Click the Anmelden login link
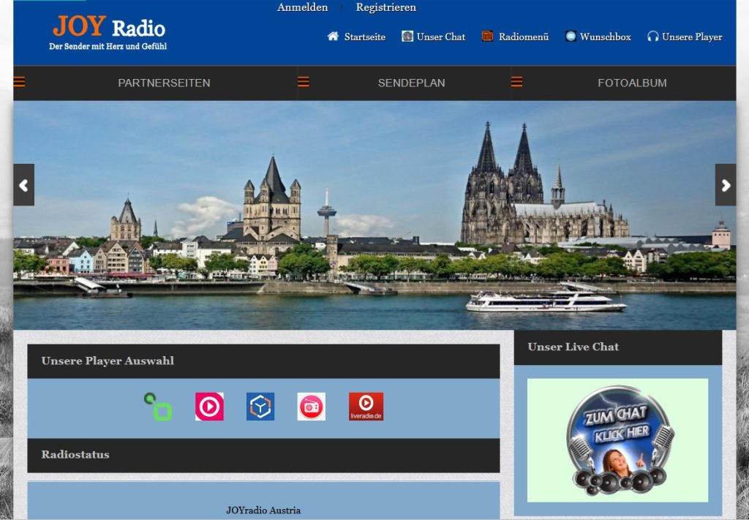The width and height of the screenshot is (749, 520). [x=302, y=7]
